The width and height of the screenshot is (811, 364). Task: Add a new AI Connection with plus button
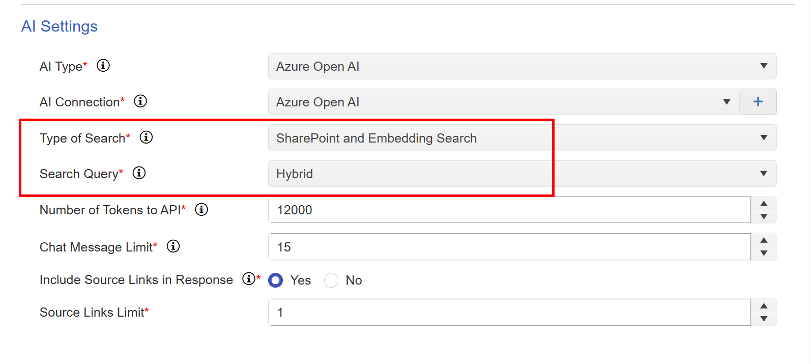coord(758,102)
